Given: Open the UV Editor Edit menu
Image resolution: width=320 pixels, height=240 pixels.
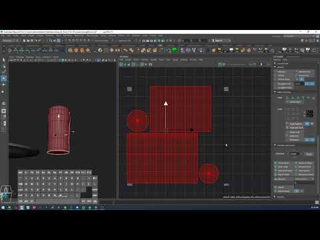Looking at the screenshot, I should point(121,59).
